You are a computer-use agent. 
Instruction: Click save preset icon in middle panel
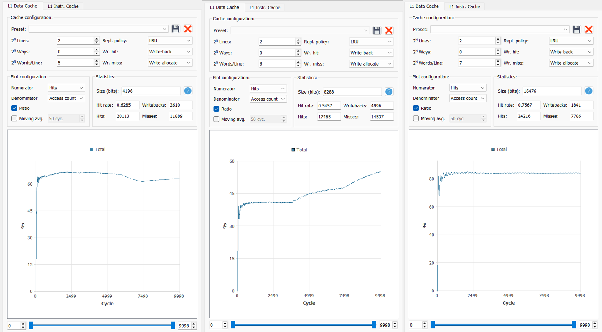[x=377, y=30]
